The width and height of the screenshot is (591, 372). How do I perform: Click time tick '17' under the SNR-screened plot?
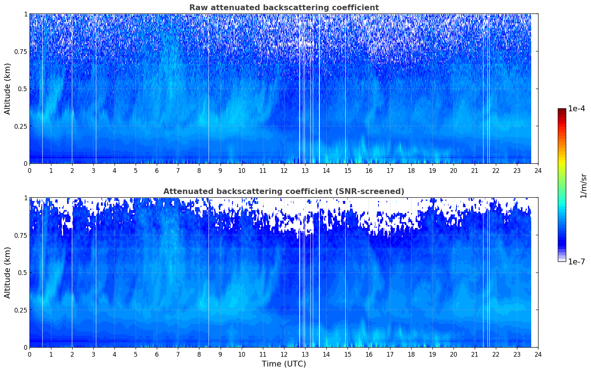[390, 354]
